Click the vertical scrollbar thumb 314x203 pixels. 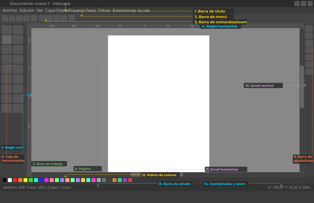pos(302,87)
